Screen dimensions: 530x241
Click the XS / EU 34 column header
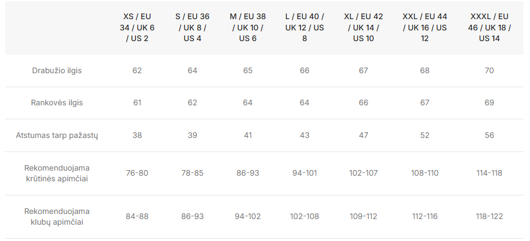[x=137, y=28]
